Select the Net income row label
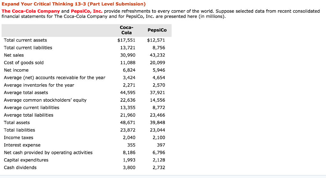The image size is (326, 178). click(x=16, y=70)
